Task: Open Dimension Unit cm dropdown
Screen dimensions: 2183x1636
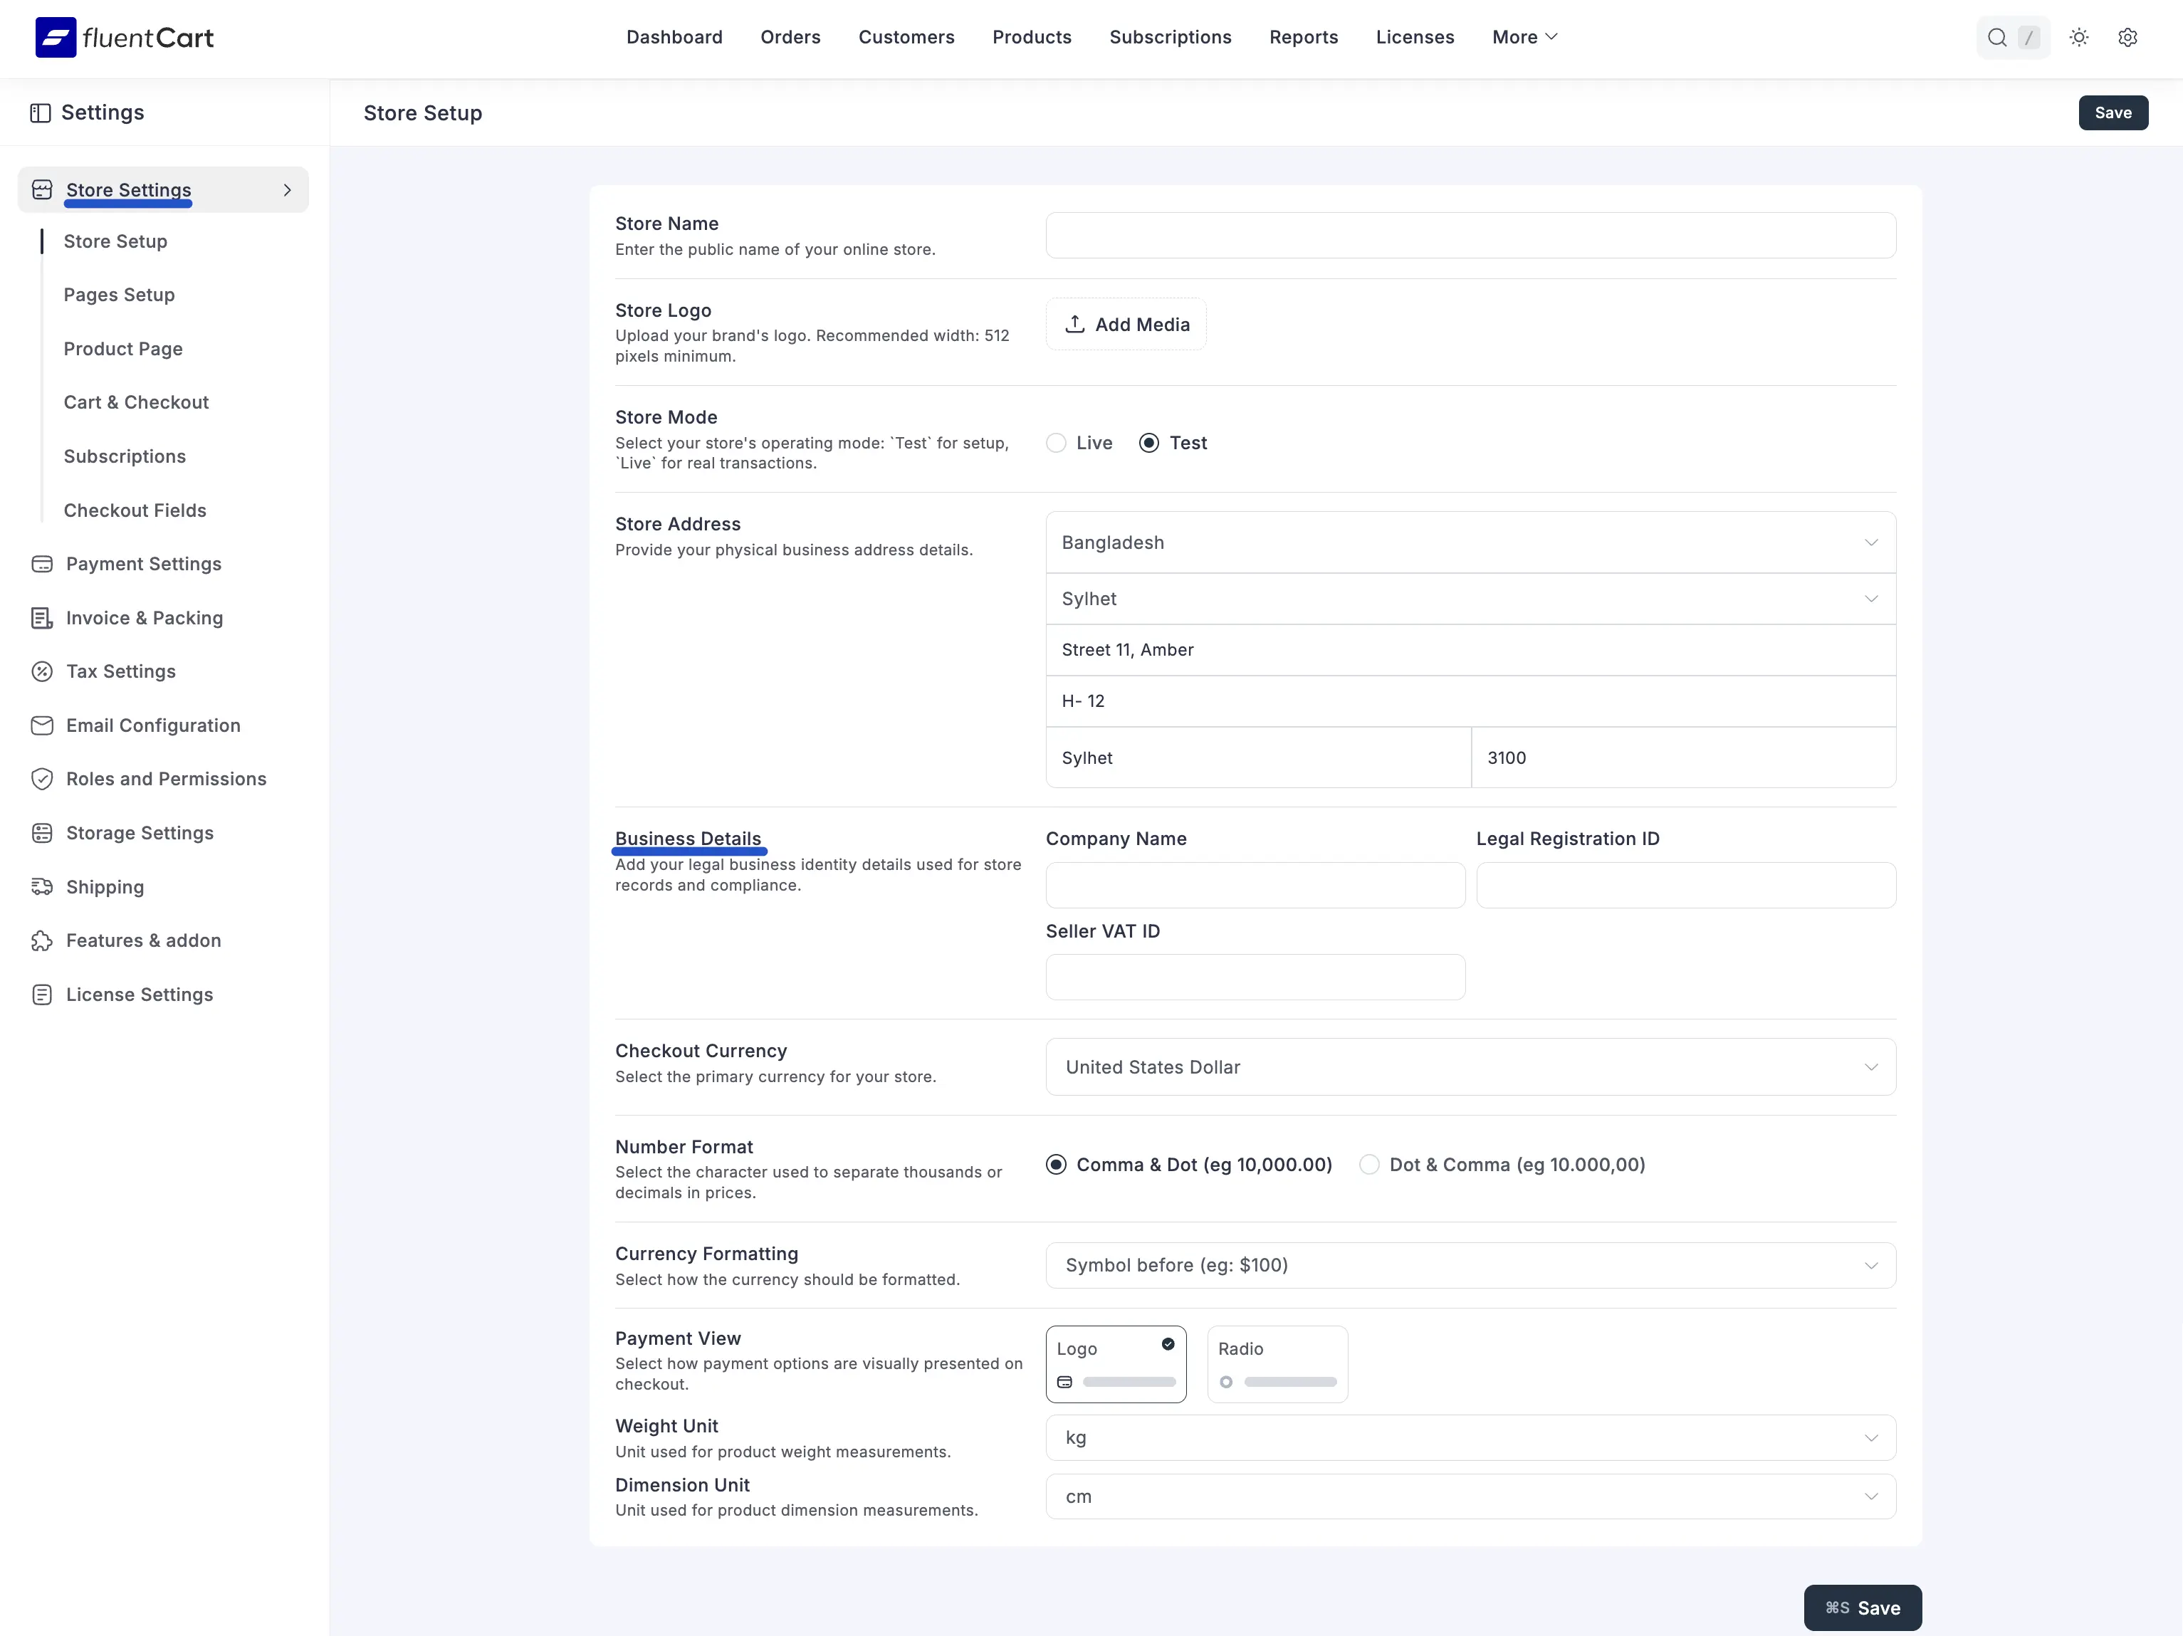Action: coord(1470,1497)
